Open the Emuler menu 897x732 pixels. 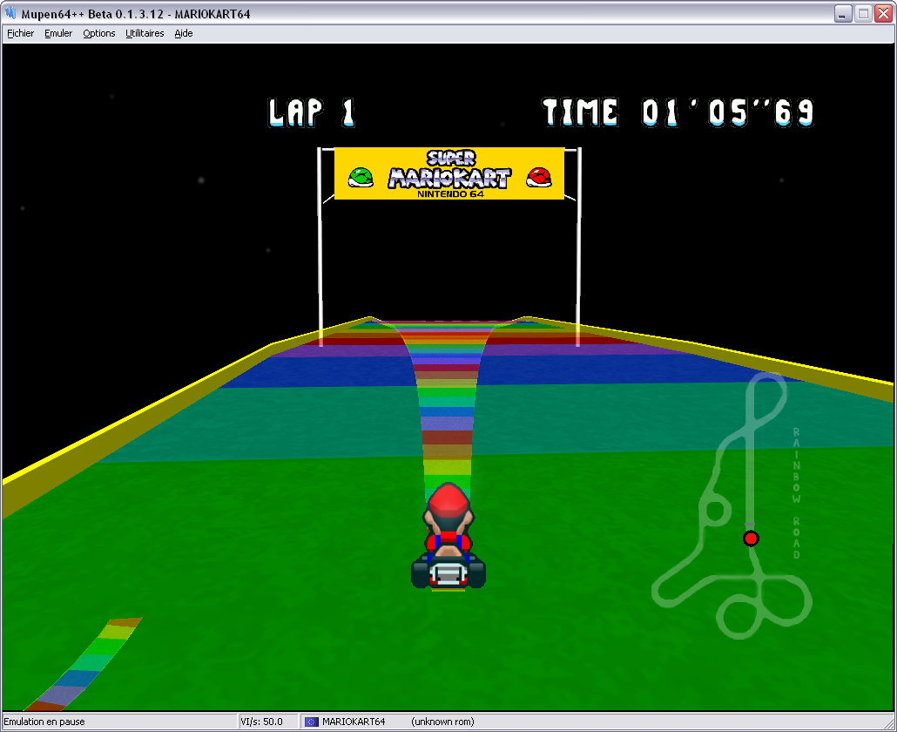pos(58,33)
